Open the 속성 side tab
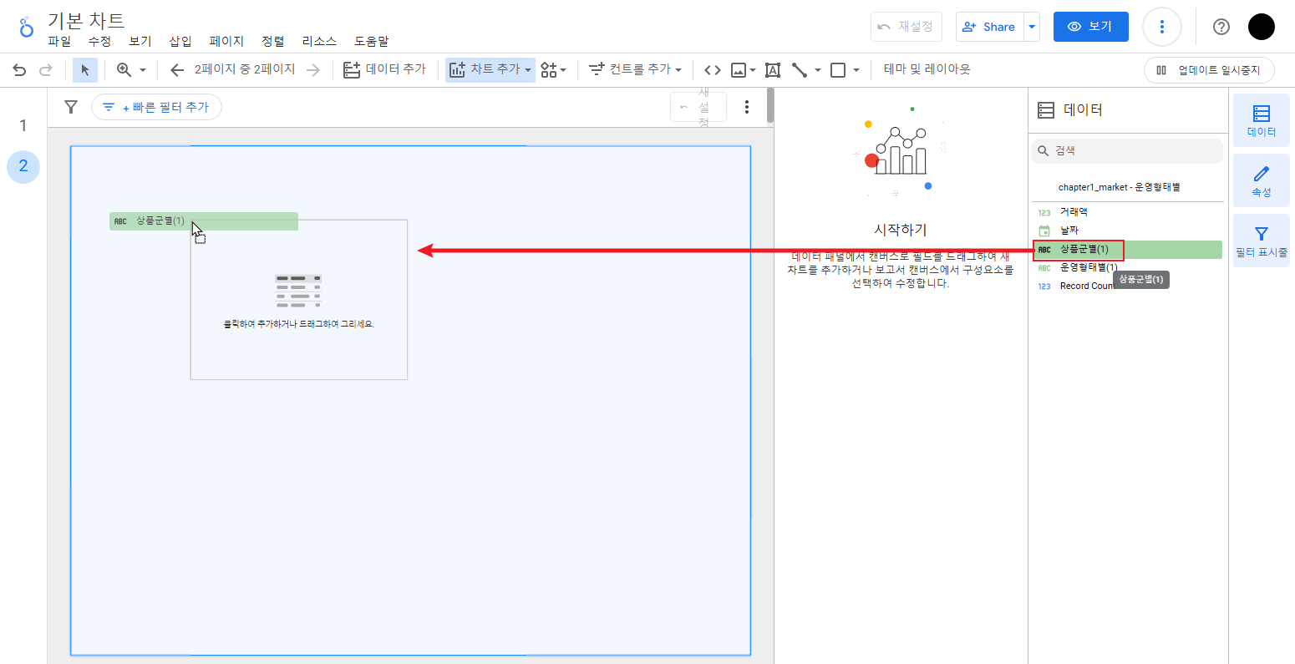 (1261, 180)
